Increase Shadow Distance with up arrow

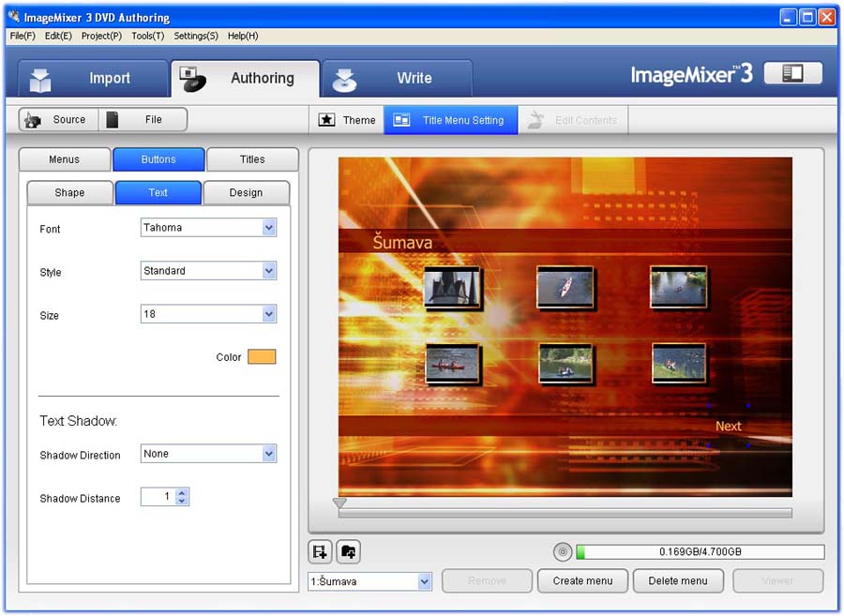pyautogui.click(x=182, y=492)
